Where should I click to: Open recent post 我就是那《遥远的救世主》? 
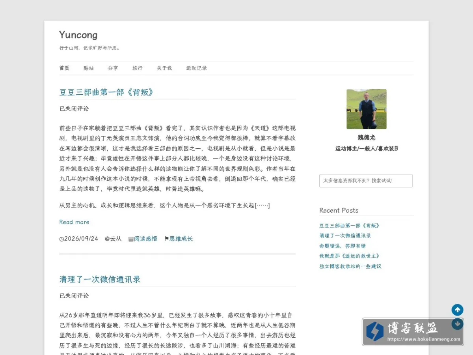349,256
